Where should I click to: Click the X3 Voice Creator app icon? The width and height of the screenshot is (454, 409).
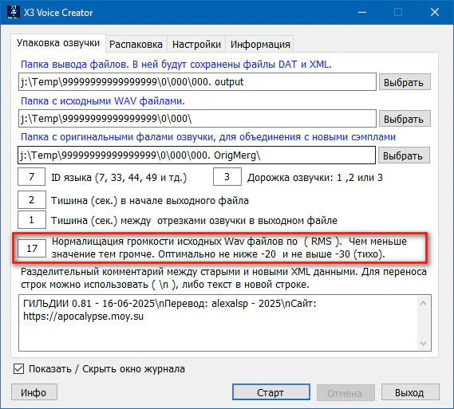point(14,13)
